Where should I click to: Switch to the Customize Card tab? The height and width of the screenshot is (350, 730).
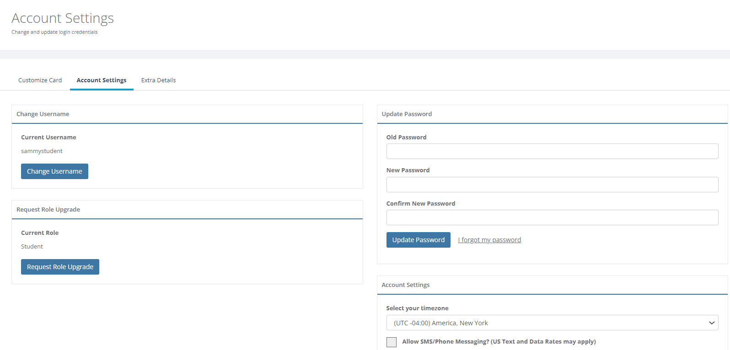40,80
